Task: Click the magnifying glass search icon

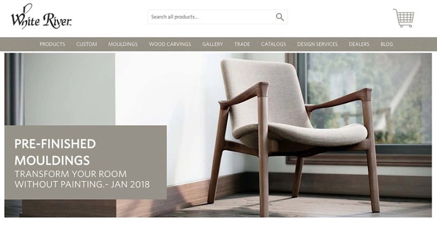Action: pyautogui.click(x=280, y=17)
